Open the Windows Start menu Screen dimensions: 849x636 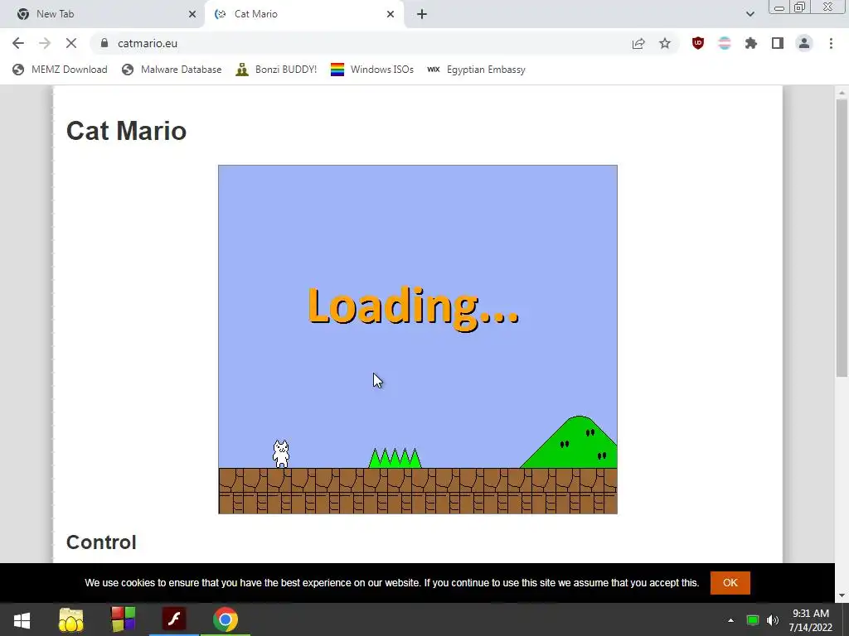point(22,619)
